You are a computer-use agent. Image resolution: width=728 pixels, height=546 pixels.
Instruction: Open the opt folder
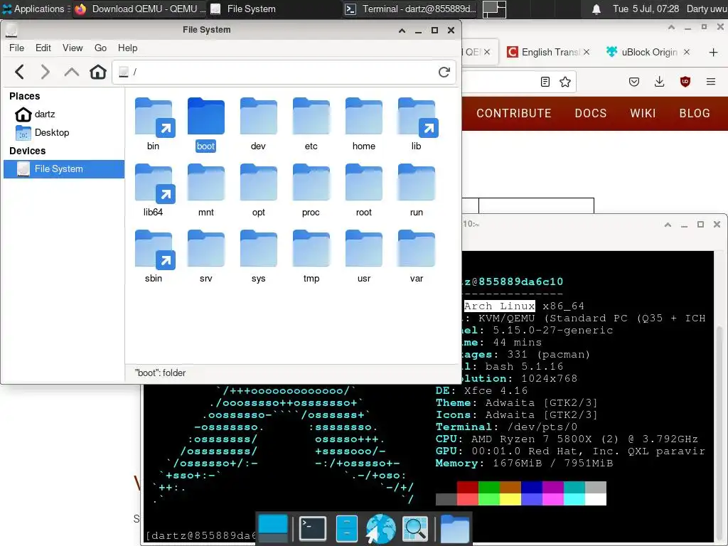[259, 191]
